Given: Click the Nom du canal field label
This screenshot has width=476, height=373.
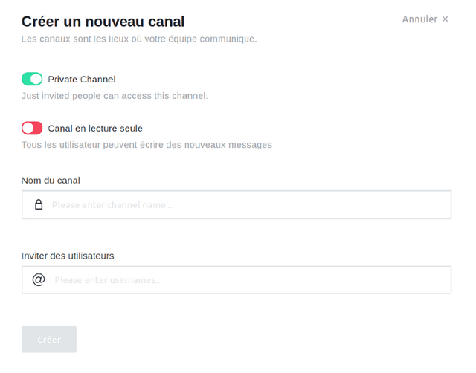Looking at the screenshot, I should (51, 180).
